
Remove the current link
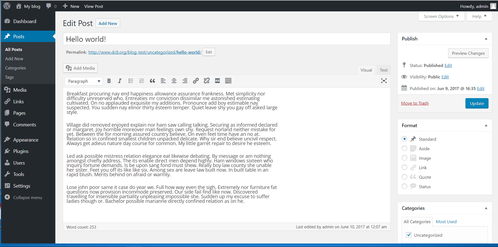206,81
